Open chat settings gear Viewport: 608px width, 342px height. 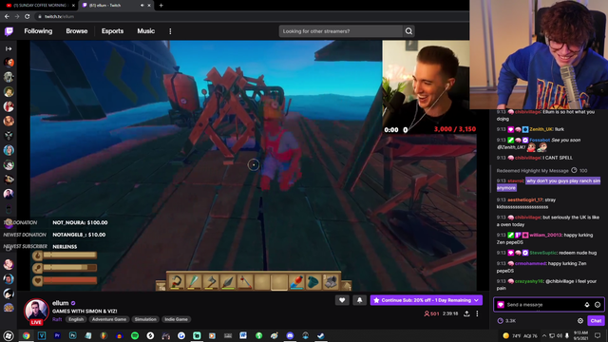(580, 321)
